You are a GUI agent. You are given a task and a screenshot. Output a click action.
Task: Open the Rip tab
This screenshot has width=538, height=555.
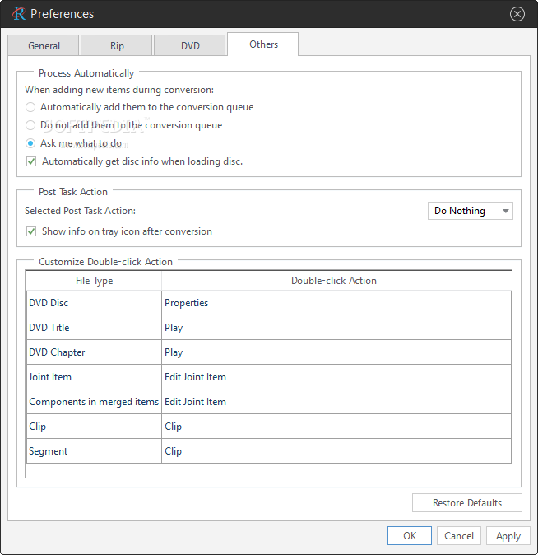click(117, 45)
